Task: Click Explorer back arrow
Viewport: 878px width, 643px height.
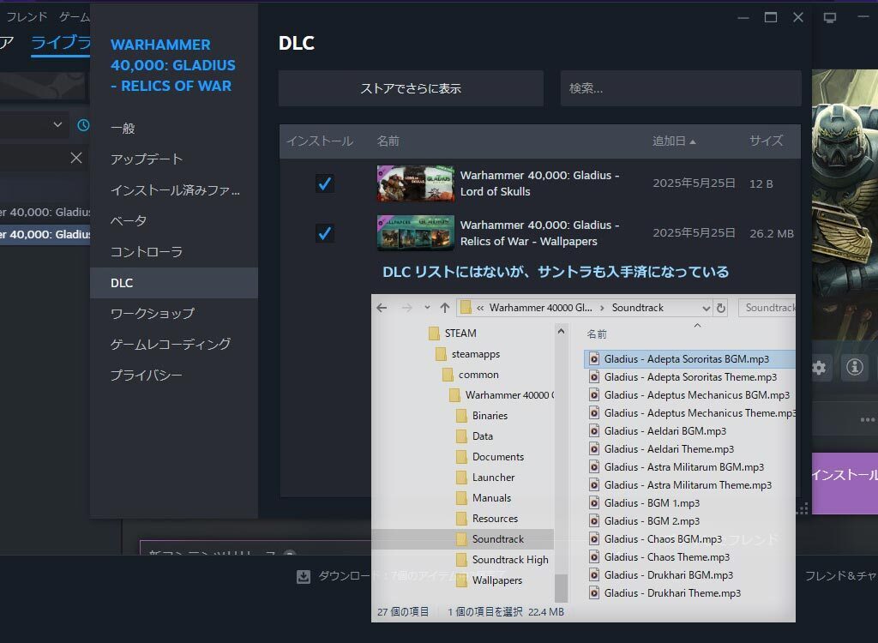Action: tap(382, 308)
